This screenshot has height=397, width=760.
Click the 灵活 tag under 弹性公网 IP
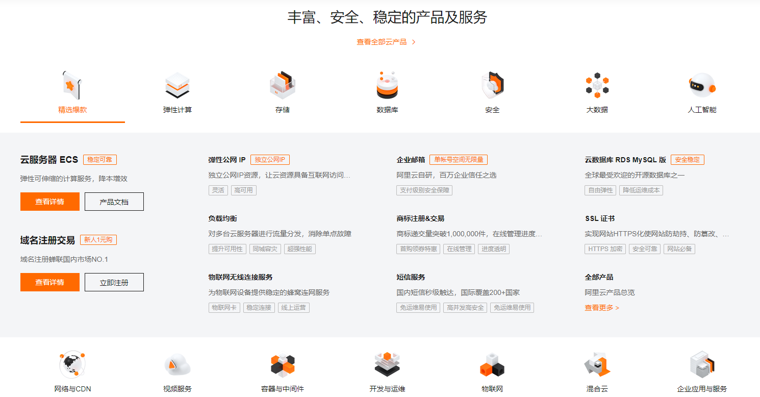(x=218, y=190)
